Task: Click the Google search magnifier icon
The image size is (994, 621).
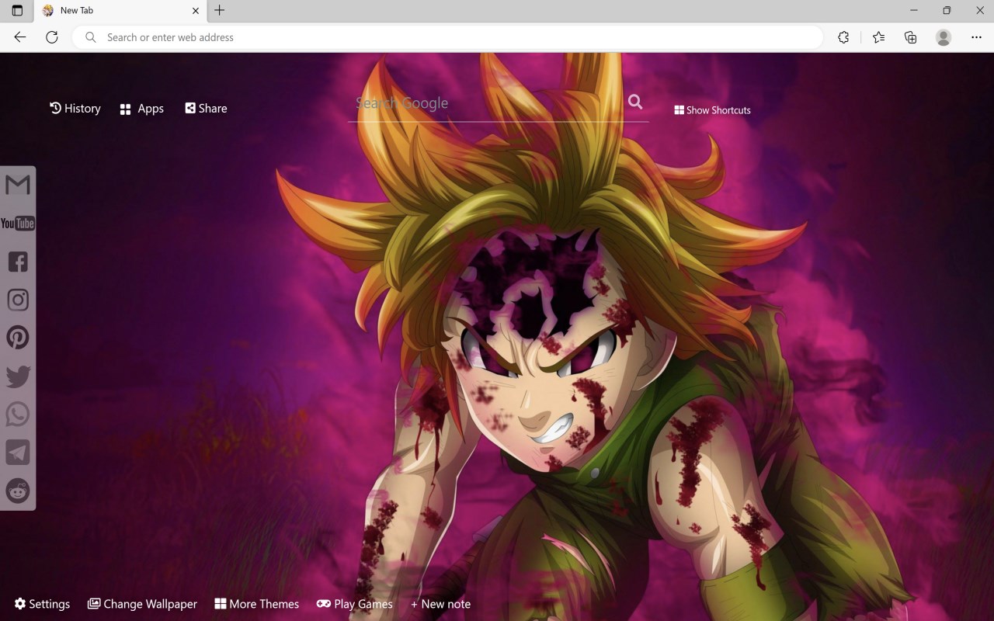Action: (635, 102)
